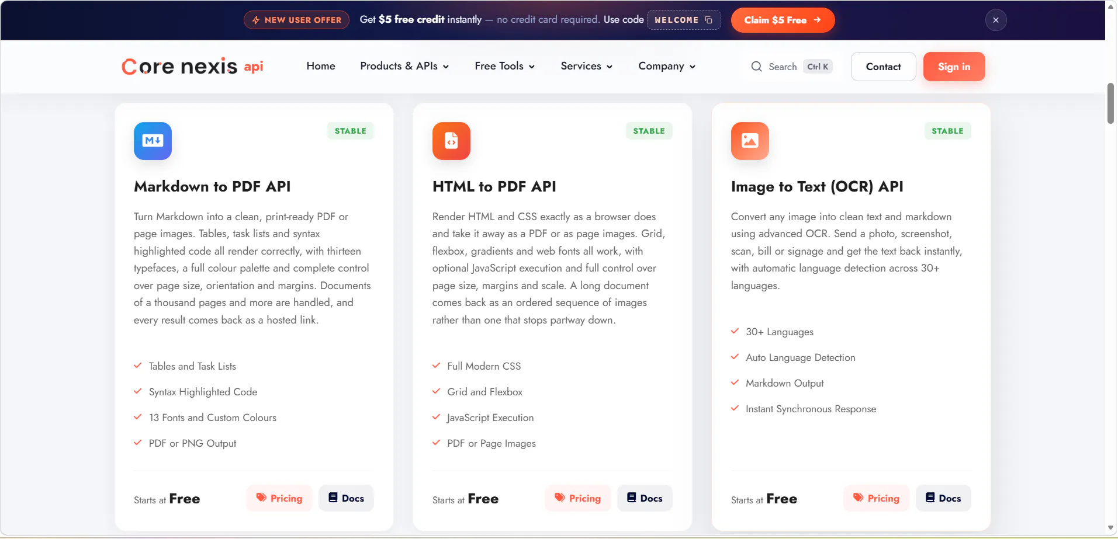Viewport: 1118px width, 539px height.
Task: Click 'Starts at Free' on Image to Text card
Action: point(764,499)
